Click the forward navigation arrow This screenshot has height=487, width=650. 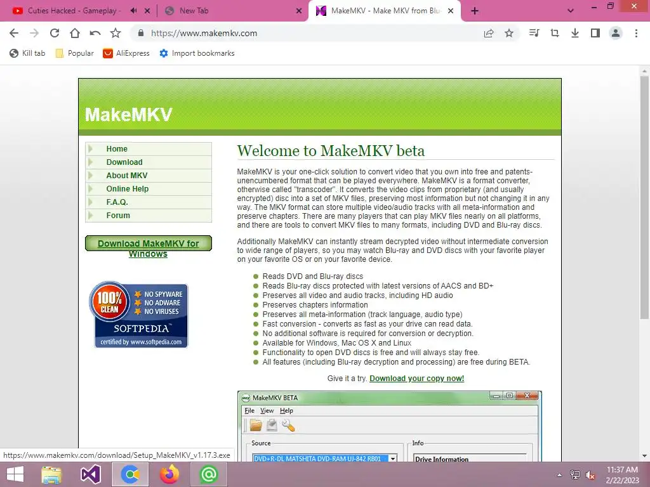click(34, 33)
